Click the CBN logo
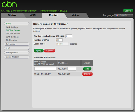Viewport: 135px width, 112px height. pyautogui.click(x=9, y=4)
